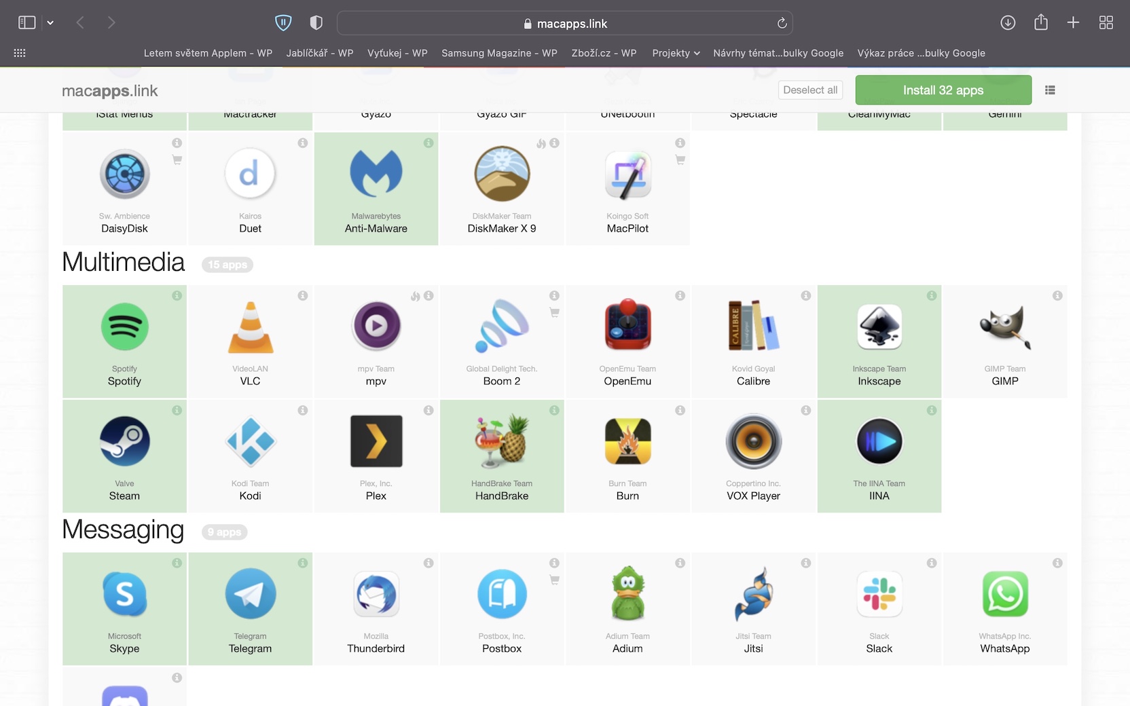This screenshot has width=1130, height=706.
Task: Select the GIMP mascot icon
Action: (1005, 327)
